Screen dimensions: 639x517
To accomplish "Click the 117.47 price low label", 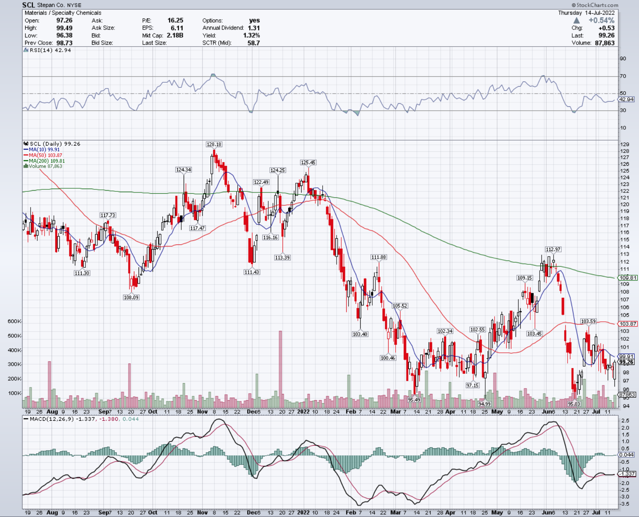I will click(x=198, y=228).
